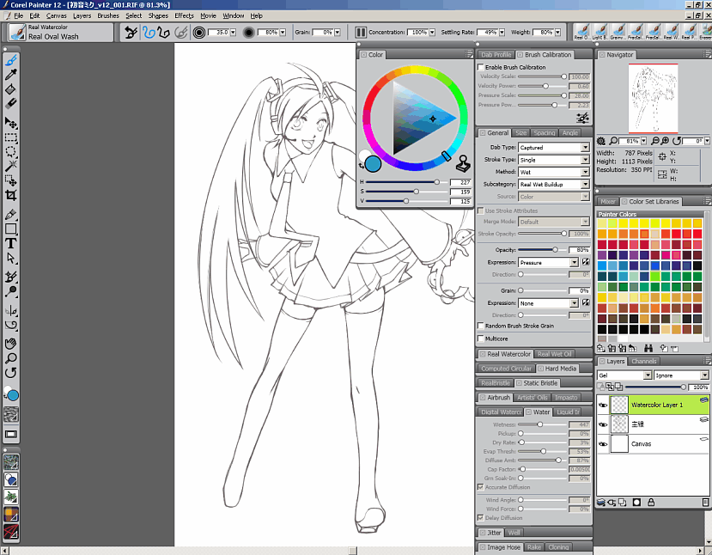Viewport: 712px width, 555px height.
Task: Select the Rotate Page tool
Action: pos(11,373)
